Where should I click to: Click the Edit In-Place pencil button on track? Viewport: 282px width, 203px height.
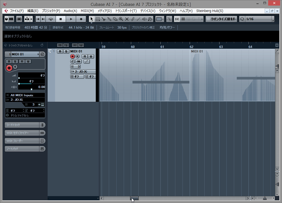point(86,61)
